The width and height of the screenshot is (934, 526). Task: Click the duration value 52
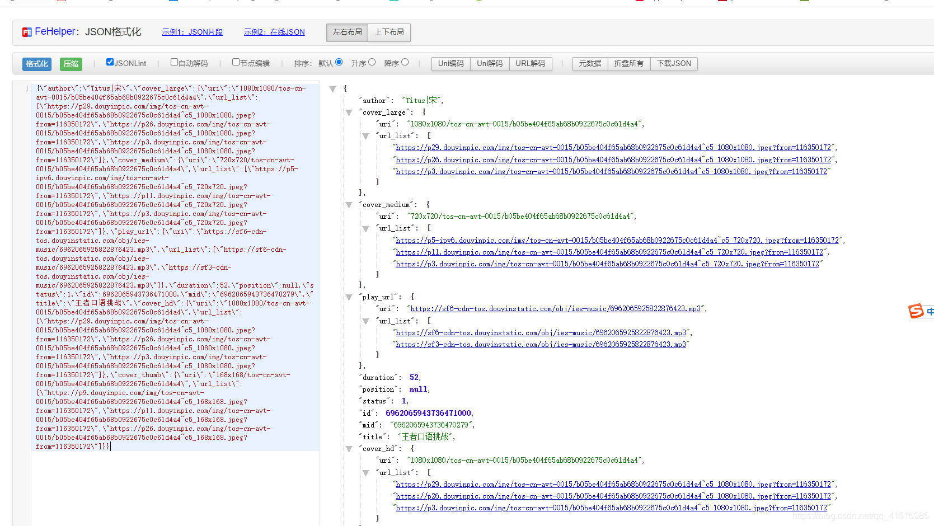pyautogui.click(x=414, y=378)
